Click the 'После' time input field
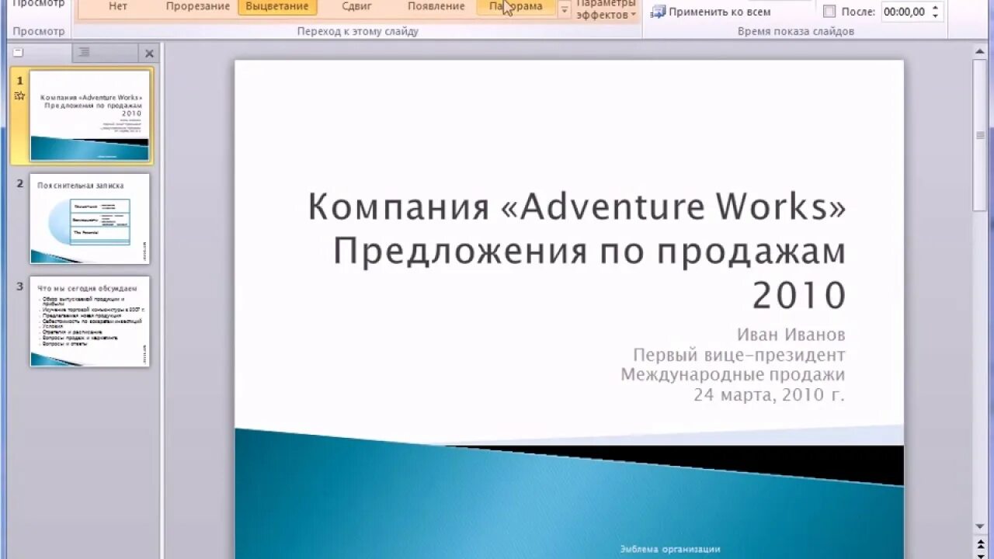The height and width of the screenshot is (559, 994). [904, 12]
